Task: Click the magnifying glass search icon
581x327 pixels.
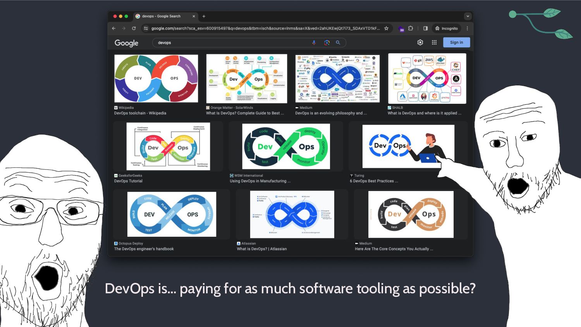Action: pyautogui.click(x=338, y=43)
